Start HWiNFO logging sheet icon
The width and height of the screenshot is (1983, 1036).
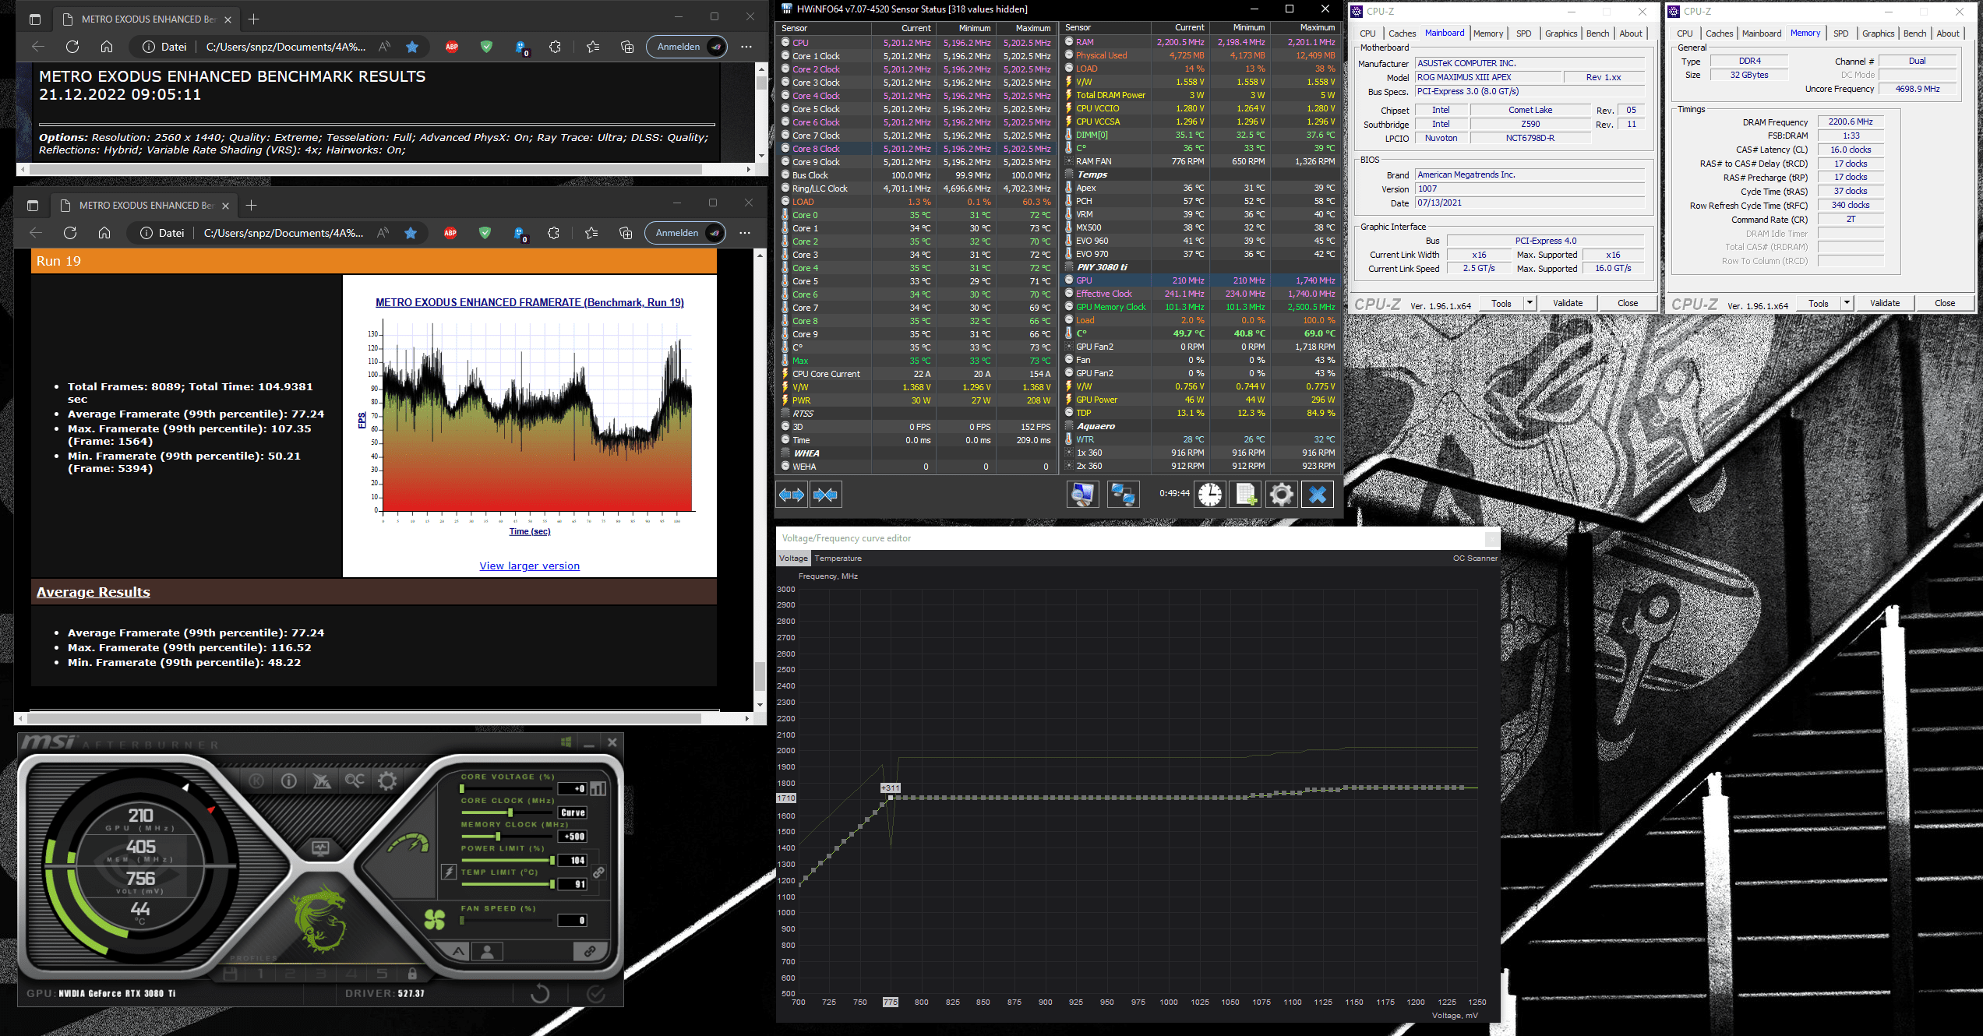1245,494
